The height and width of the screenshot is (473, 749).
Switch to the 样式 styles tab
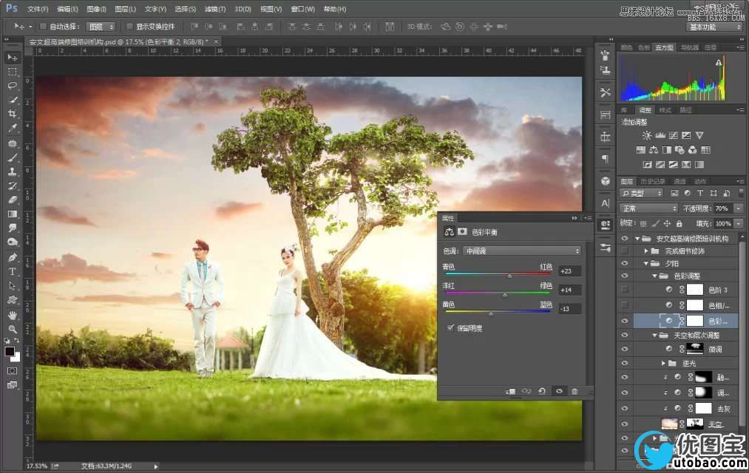pos(665,110)
